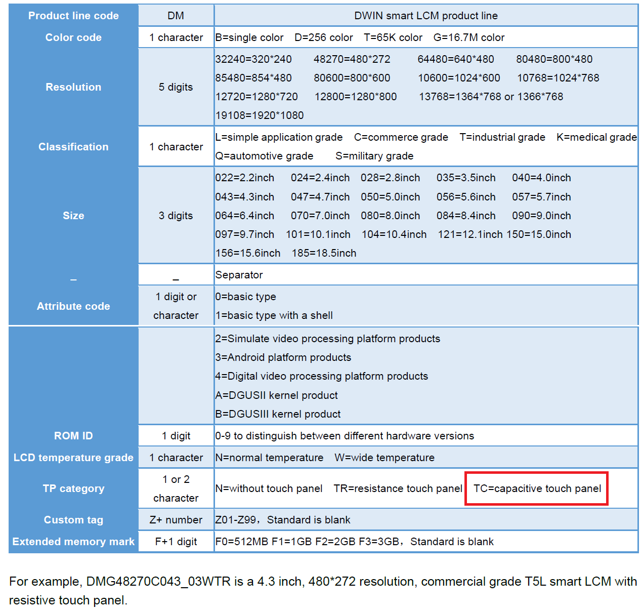Screen dimensions: 642x612
Task: Select '85480=854*480' resolution entry
Action: coord(253,78)
